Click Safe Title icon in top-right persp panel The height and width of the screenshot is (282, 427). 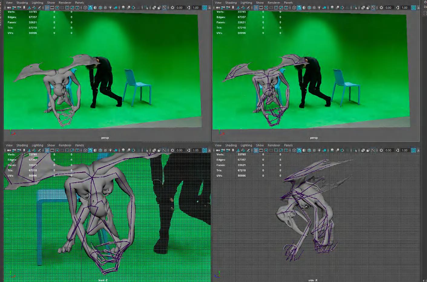(x=286, y=8)
